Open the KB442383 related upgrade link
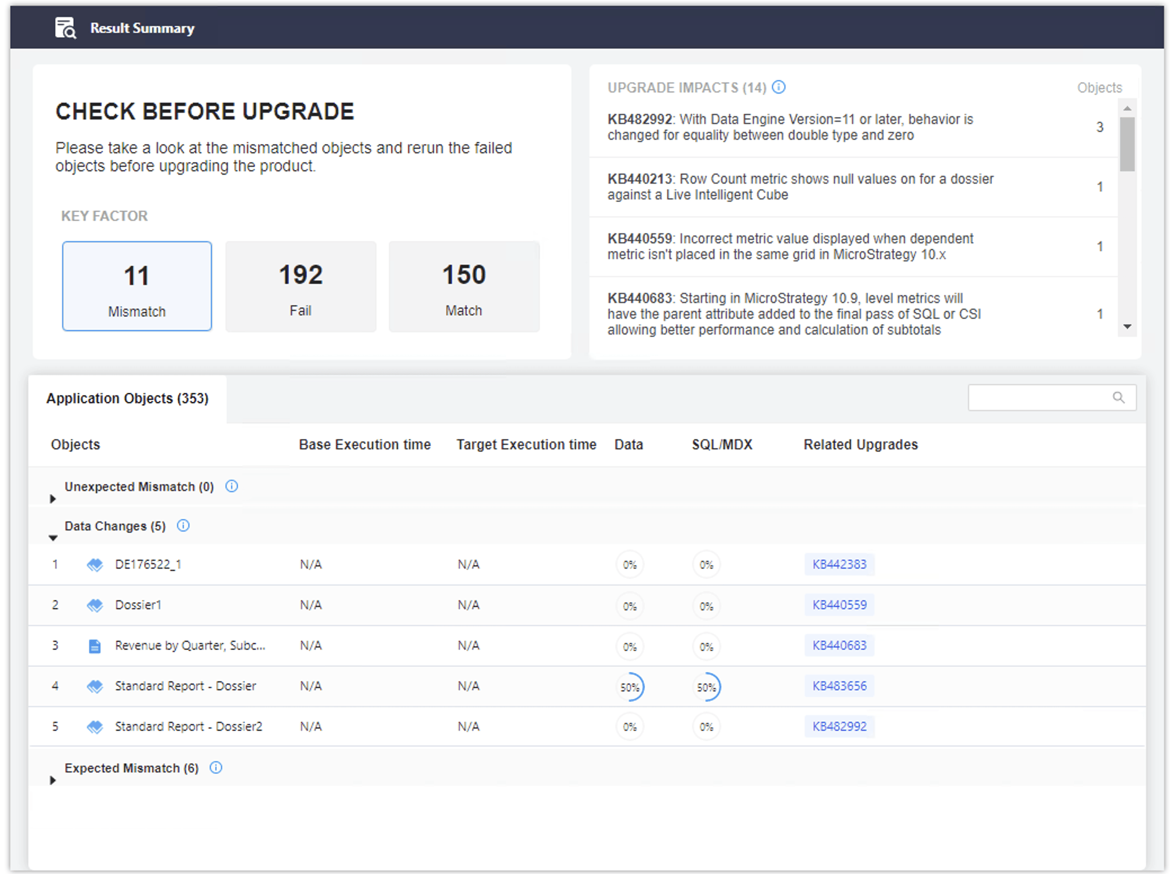This screenshot has width=1171, height=874. coord(839,564)
